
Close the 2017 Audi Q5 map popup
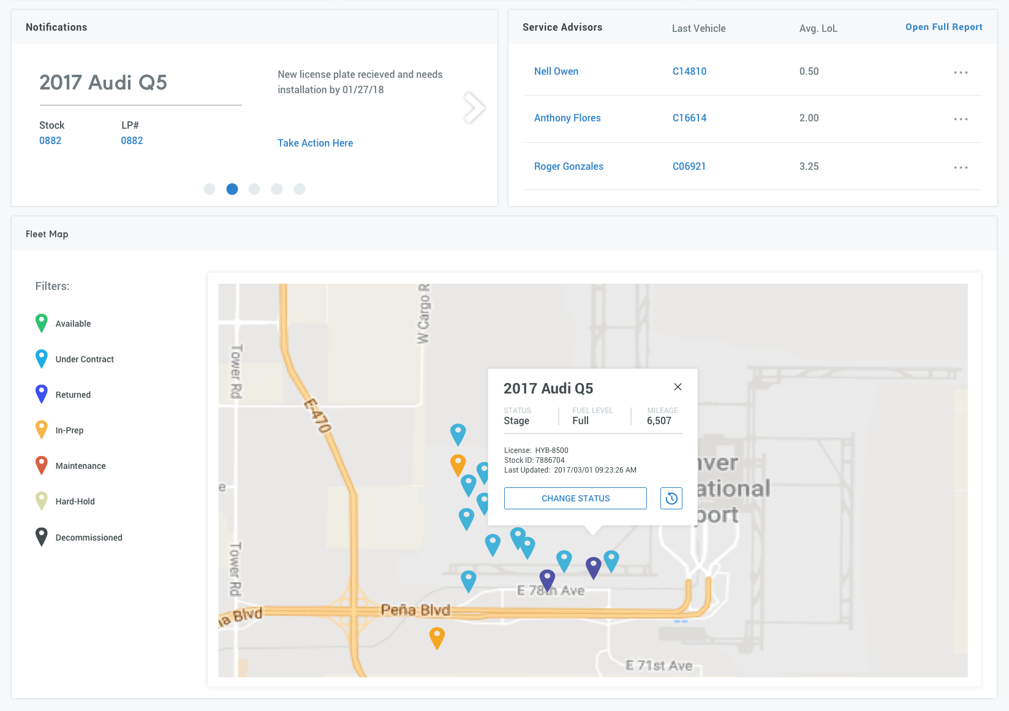pos(678,387)
